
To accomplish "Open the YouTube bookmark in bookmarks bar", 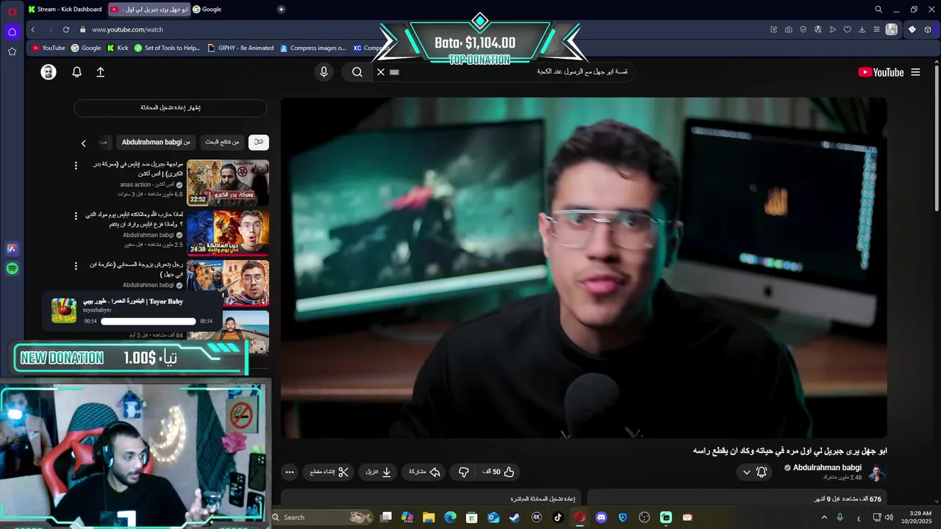I will [49, 48].
